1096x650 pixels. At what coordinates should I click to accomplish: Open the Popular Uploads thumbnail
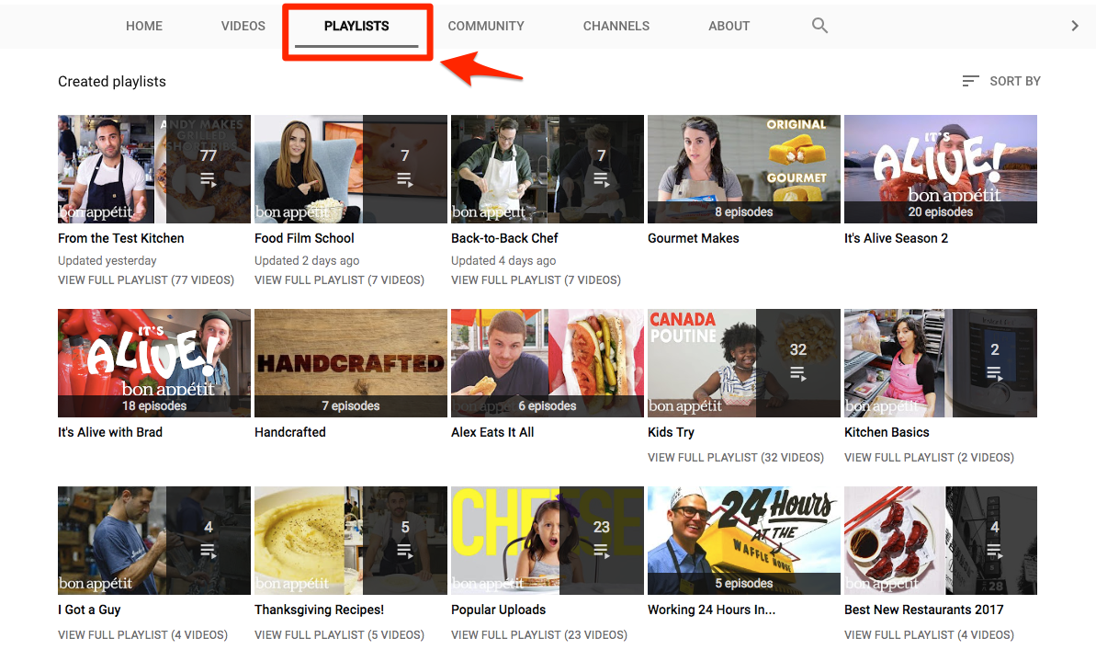pos(548,541)
